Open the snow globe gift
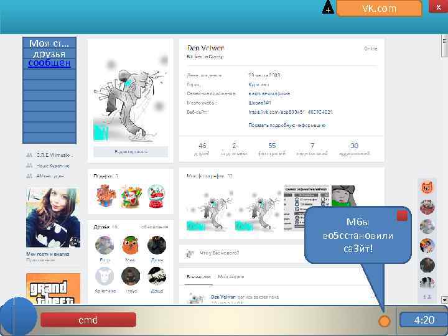Viewport: 448px width, 336px height. pyautogui.click(x=156, y=196)
